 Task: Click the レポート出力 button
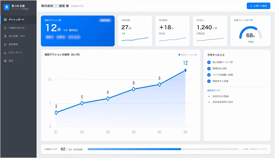coord(258,6)
